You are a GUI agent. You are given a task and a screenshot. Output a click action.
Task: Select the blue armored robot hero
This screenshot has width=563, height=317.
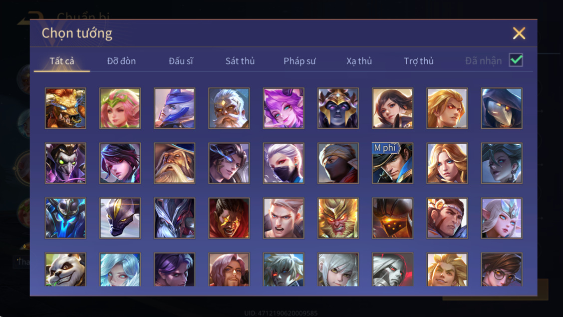(x=65, y=218)
